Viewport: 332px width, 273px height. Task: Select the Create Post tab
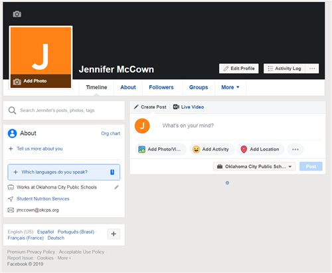click(x=150, y=107)
